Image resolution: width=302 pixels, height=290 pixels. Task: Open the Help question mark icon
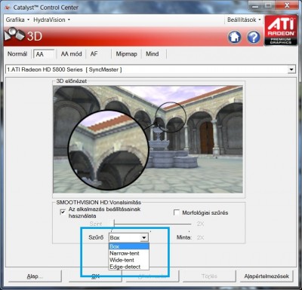(254, 37)
